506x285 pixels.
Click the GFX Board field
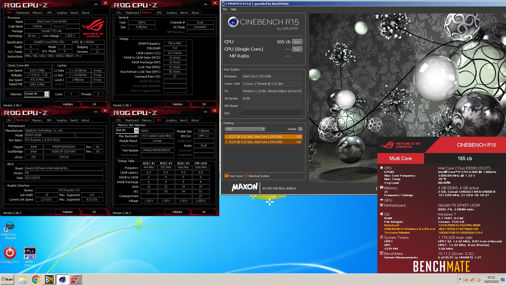coord(272,106)
